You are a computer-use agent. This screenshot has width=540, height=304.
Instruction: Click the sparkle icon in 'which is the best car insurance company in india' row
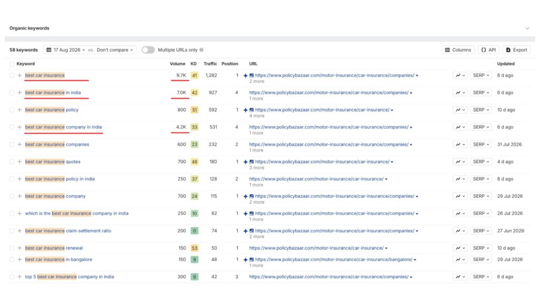[x=245, y=214]
